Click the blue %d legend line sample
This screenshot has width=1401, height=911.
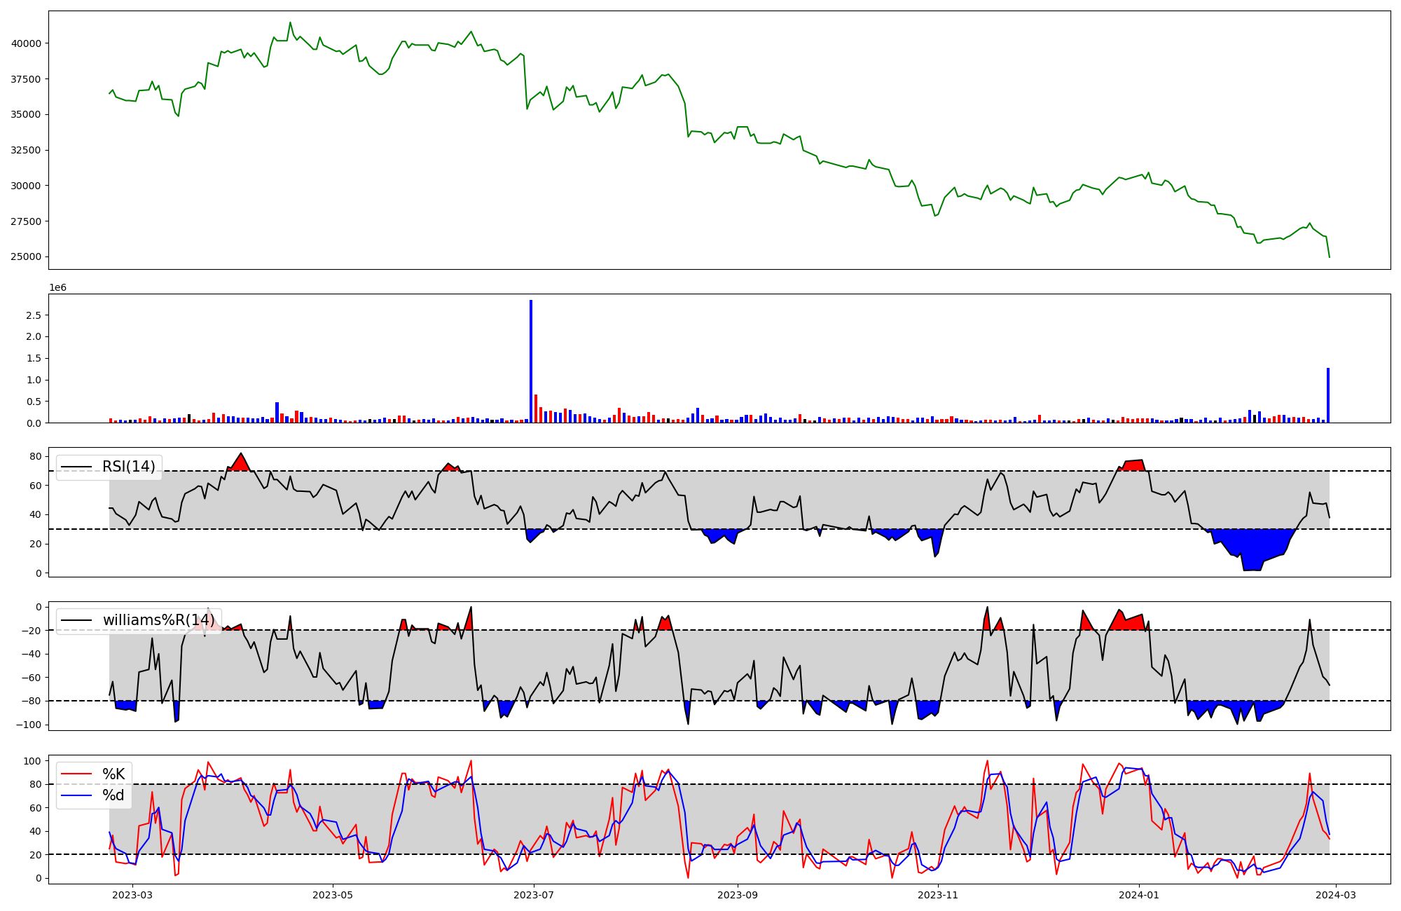coord(76,795)
